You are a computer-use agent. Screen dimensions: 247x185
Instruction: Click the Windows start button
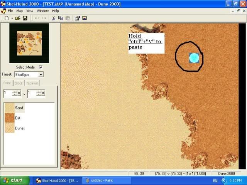15,180
